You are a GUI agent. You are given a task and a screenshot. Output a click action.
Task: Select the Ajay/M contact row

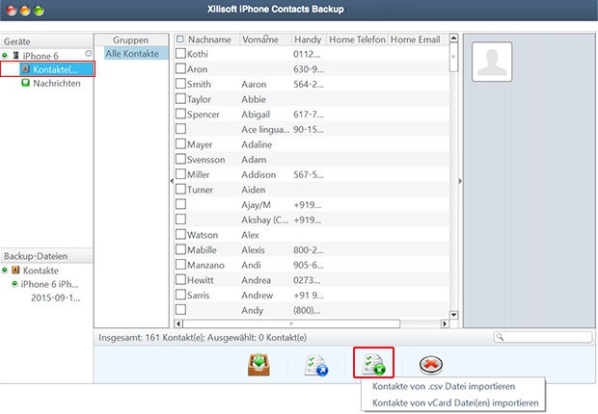point(312,204)
